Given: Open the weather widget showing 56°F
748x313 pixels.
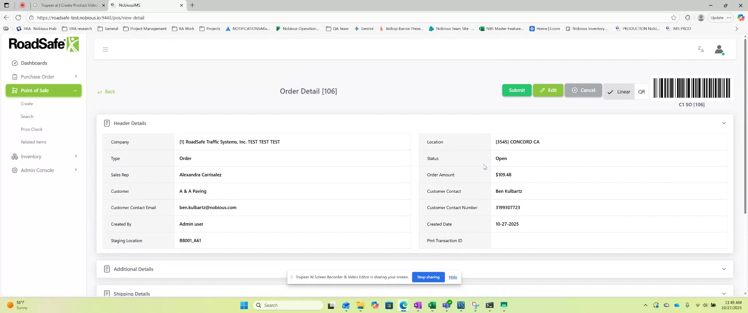Looking at the screenshot, I should 18,305.
